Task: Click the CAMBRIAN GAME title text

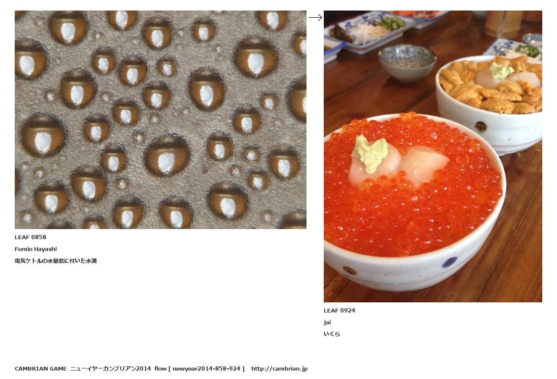Action: (x=41, y=368)
